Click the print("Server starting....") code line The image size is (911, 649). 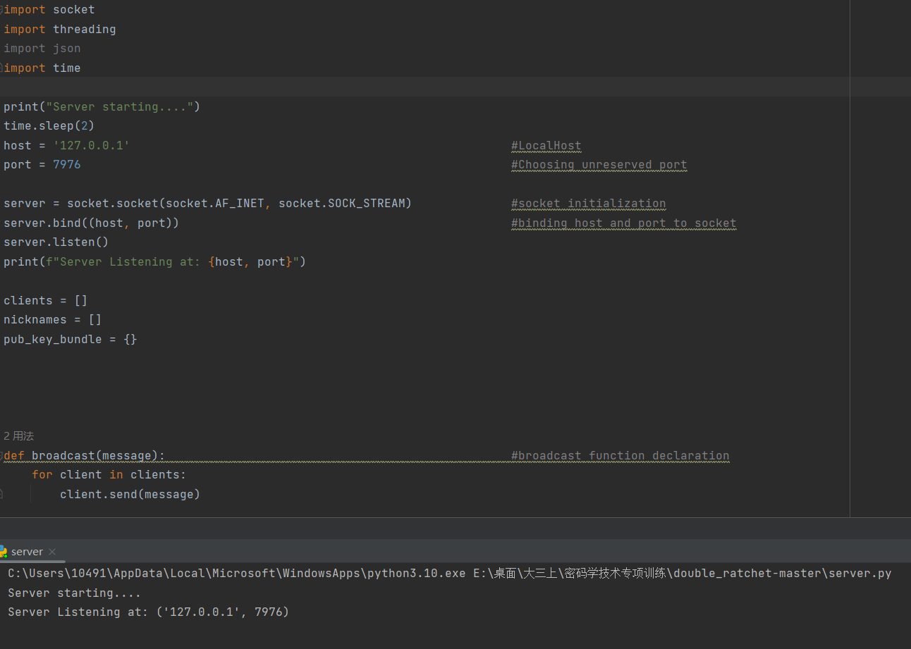(x=102, y=107)
